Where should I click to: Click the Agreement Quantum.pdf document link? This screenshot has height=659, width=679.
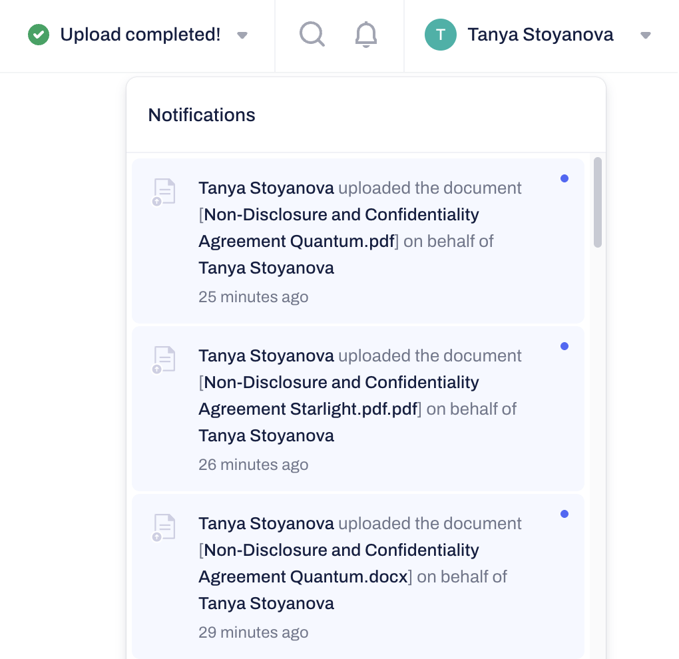tap(296, 241)
